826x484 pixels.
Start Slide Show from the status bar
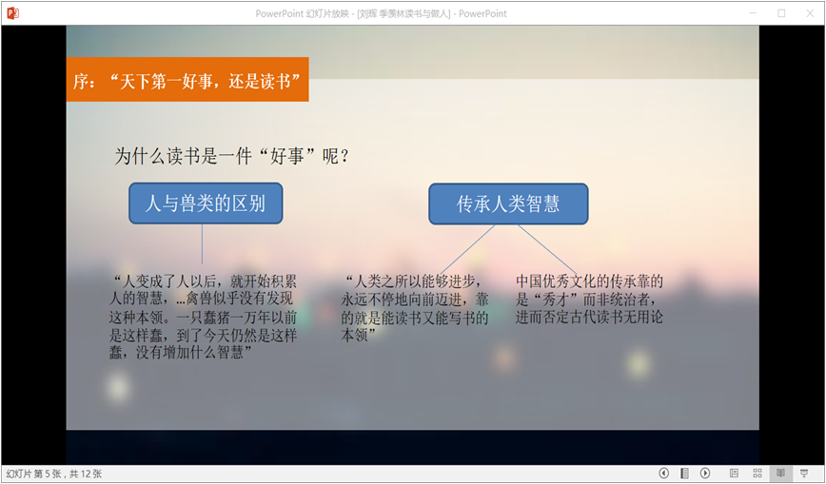(804, 473)
